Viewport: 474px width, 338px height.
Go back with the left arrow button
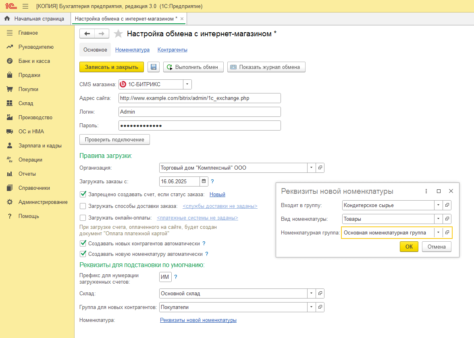pos(87,33)
